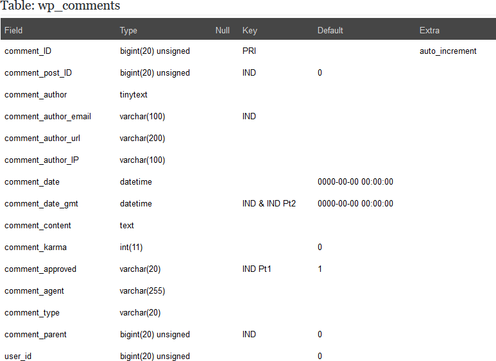Select the int(11) type value
The height and width of the screenshot is (361, 496).
click(130, 248)
